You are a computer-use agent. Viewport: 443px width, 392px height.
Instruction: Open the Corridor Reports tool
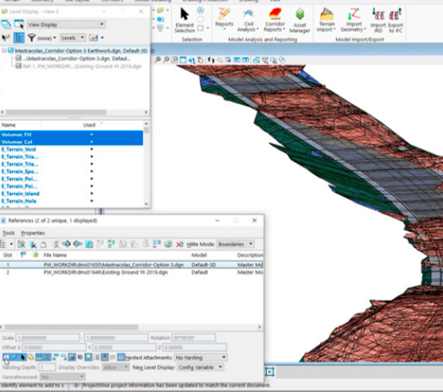[275, 20]
